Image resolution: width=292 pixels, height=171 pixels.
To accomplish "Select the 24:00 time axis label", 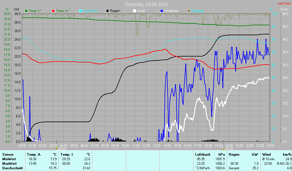I will (x=270, y=146).
